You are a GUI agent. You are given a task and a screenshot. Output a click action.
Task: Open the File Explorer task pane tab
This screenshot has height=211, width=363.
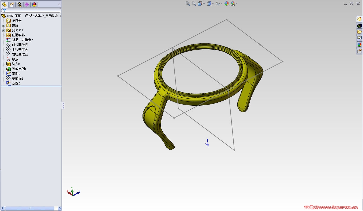coord(359,32)
